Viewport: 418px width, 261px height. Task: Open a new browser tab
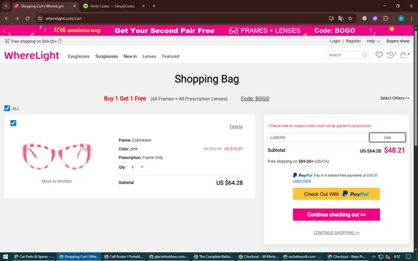[x=154, y=6]
